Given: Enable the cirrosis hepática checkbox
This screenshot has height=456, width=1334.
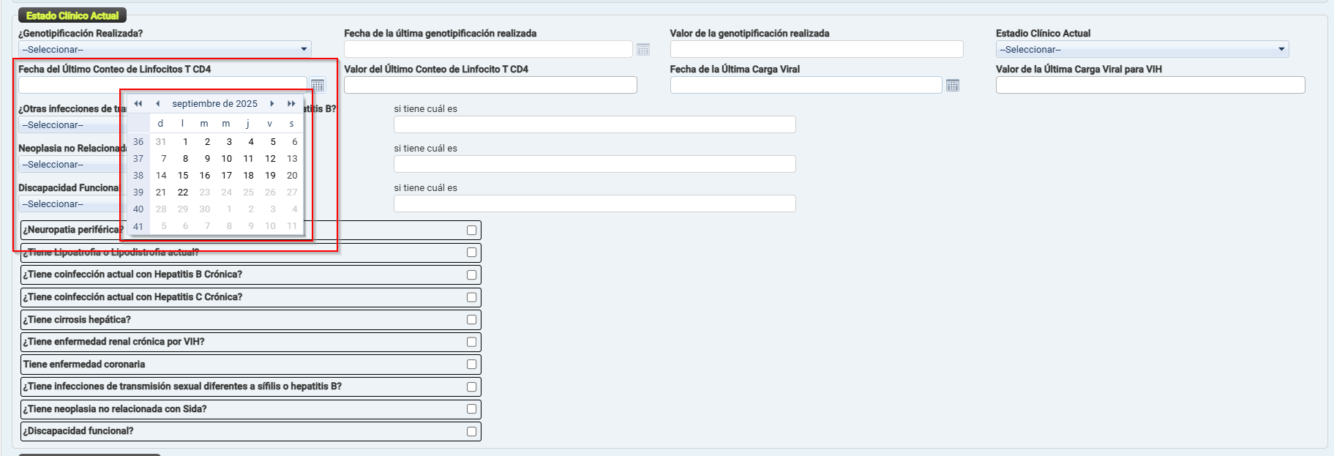Looking at the screenshot, I should click(471, 320).
